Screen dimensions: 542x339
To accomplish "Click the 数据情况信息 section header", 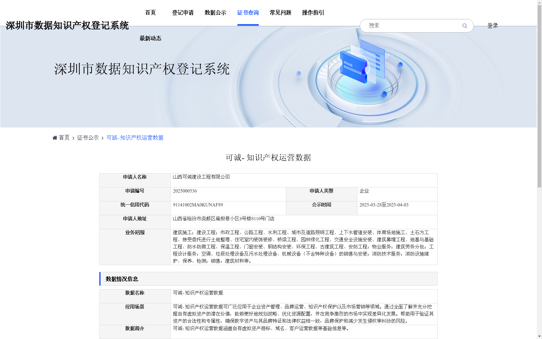I will [x=268, y=279].
